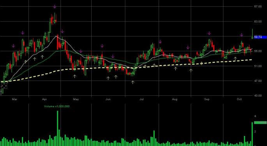
Task: Click the last October volume bar
Action: pos(252,134)
